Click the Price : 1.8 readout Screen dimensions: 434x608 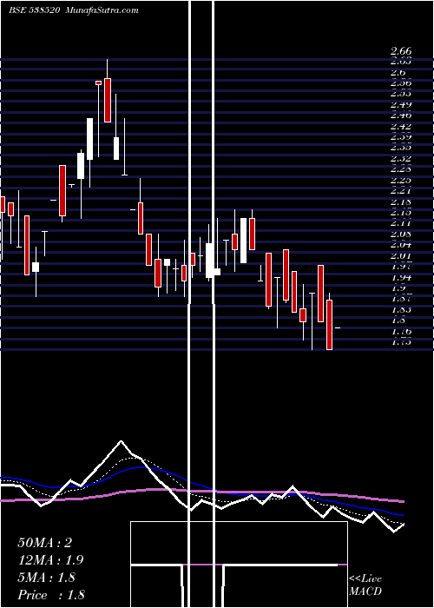[x=51, y=595]
